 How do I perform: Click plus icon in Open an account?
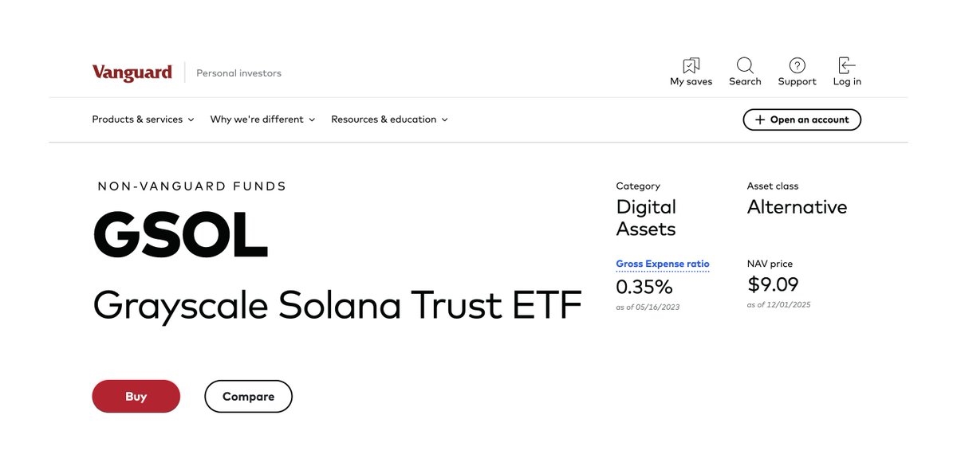point(759,119)
